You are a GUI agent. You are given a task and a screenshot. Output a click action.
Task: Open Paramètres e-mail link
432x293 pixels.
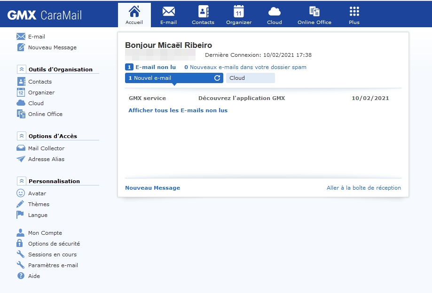point(53,265)
